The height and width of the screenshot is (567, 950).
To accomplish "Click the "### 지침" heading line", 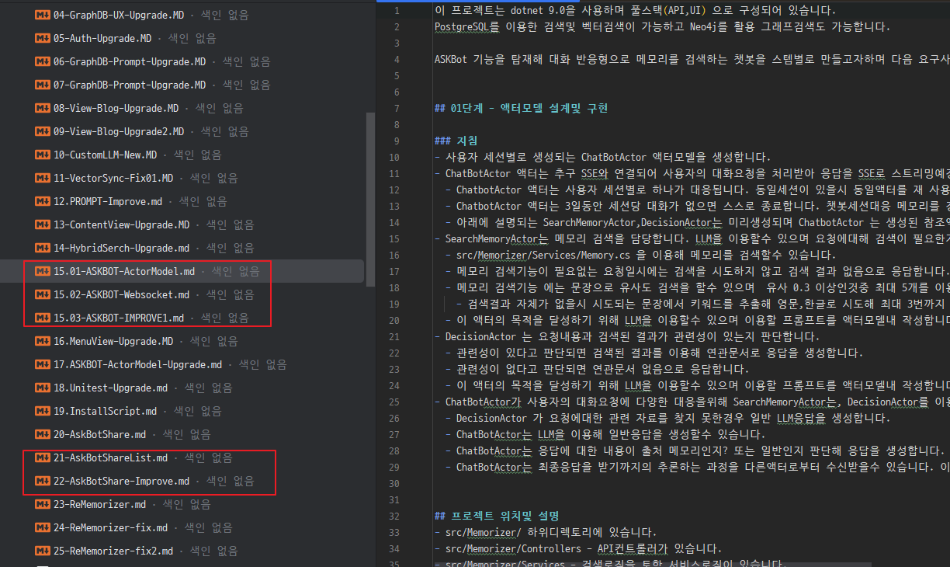I will click(x=456, y=141).
